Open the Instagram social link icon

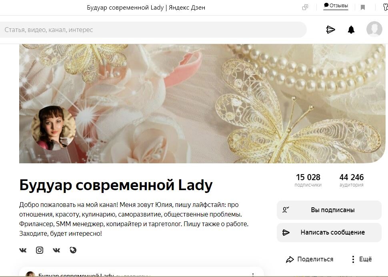pyautogui.click(x=40, y=250)
